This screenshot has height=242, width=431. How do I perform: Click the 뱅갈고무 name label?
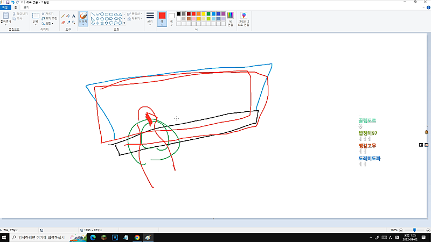367,146
